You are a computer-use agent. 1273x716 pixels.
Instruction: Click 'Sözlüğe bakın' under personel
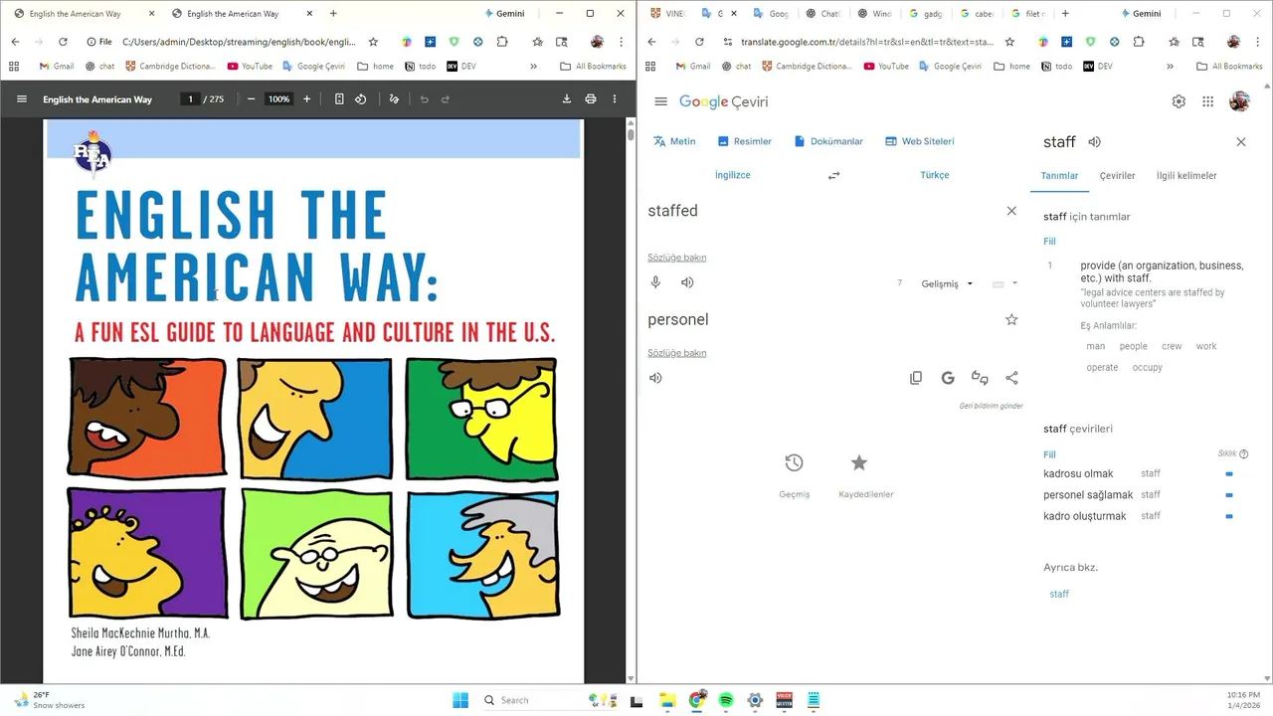(x=677, y=353)
